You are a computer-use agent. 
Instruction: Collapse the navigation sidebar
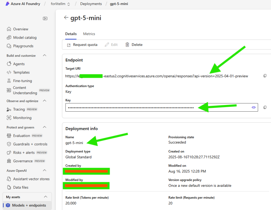pyautogui.click(x=45, y=19)
